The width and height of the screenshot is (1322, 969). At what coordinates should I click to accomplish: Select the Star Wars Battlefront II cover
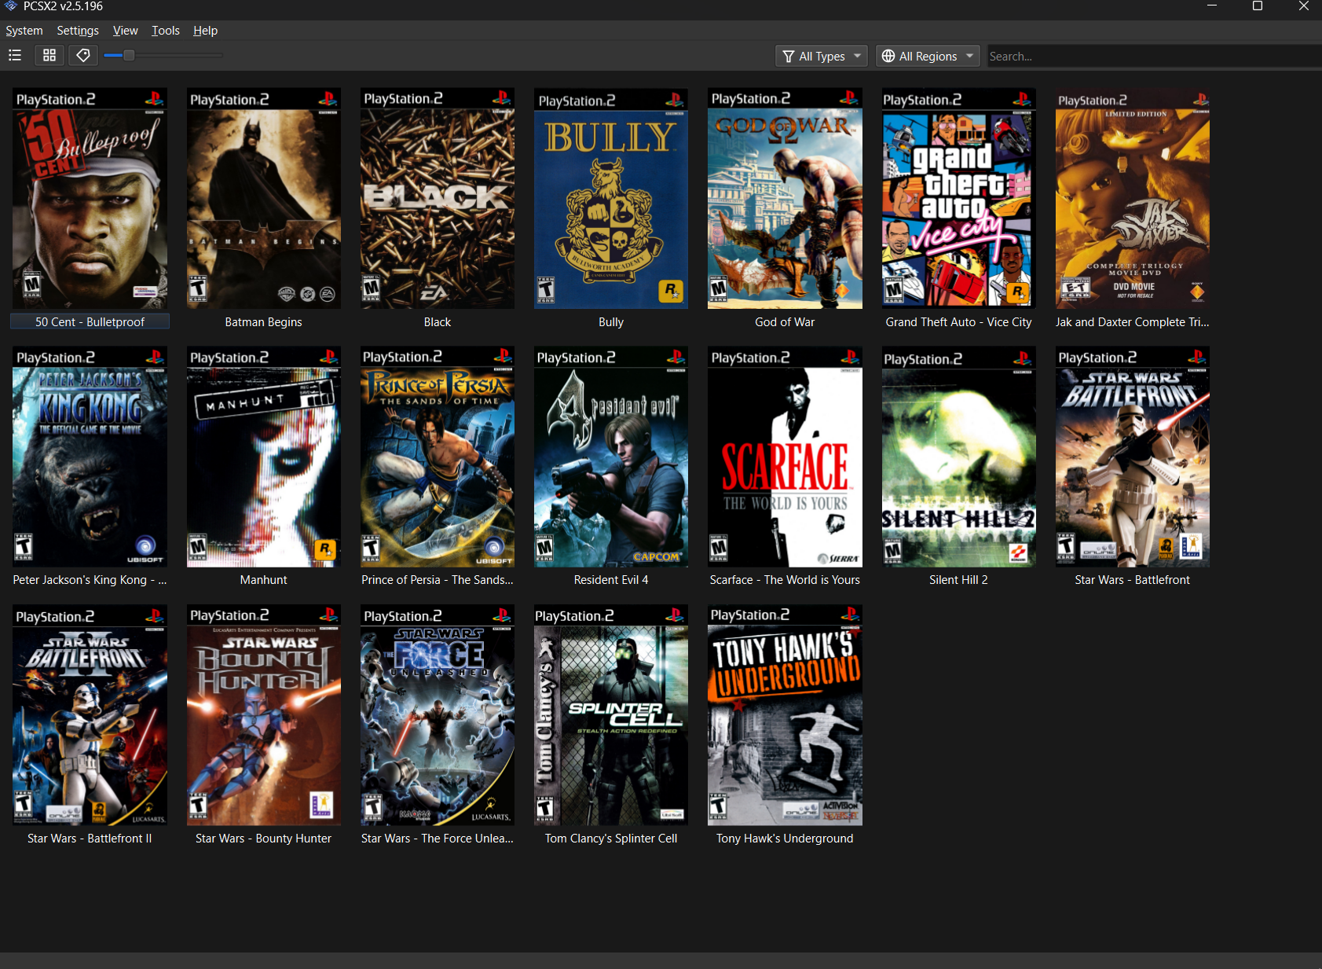click(x=90, y=715)
